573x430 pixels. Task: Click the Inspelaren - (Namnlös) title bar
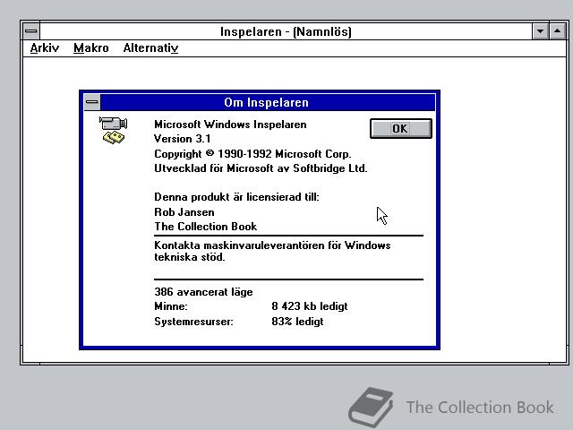click(286, 31)
